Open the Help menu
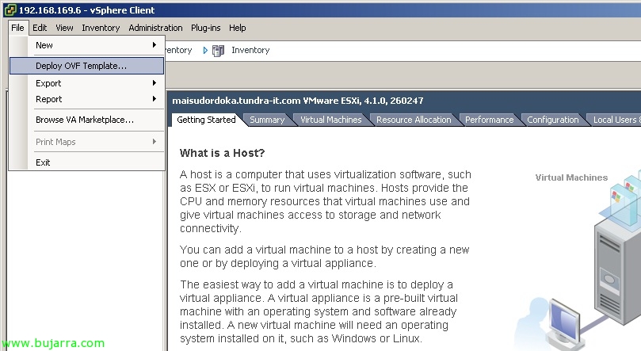Image resolution: width=641 pixels, height=351 pixels. coord(237,28)
